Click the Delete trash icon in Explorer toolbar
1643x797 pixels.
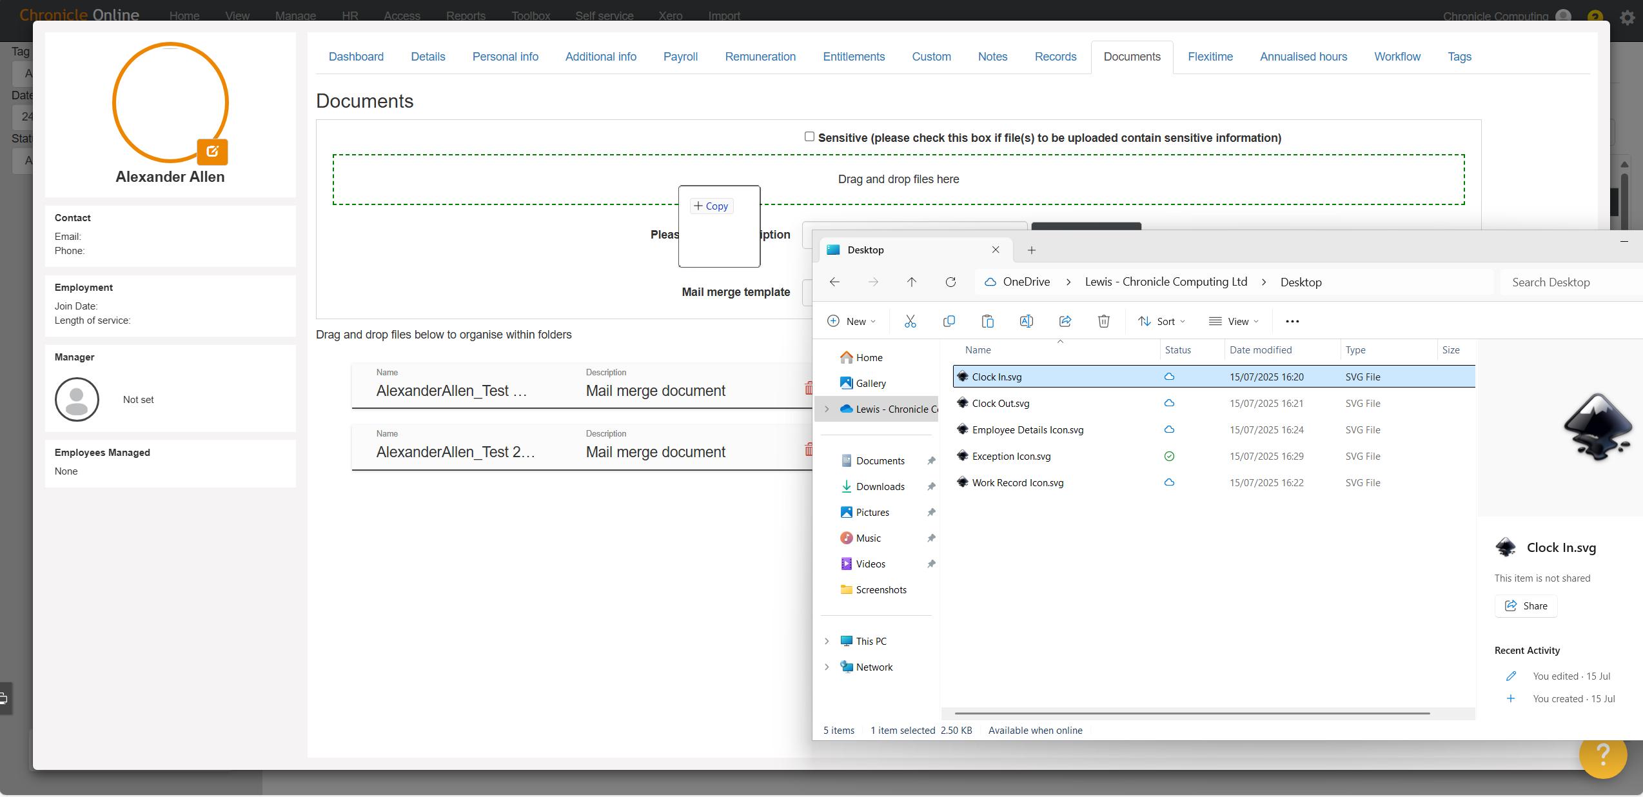[x=1103, y=321]
